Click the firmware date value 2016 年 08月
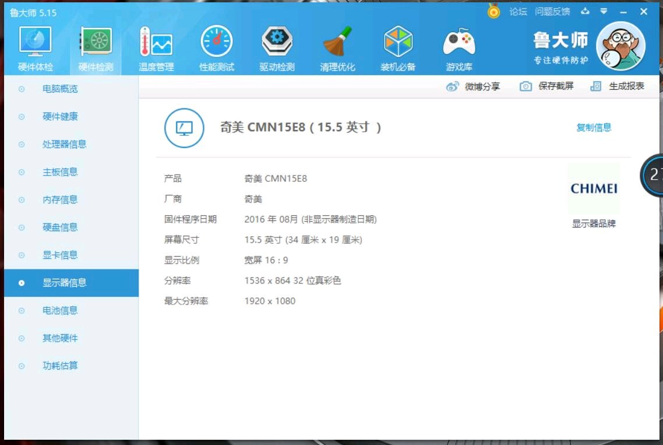Screen dimensions: 663x445 click(271, 219)
